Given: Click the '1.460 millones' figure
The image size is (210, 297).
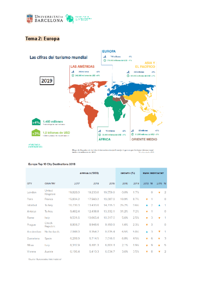Looking at the screenshot, I should pyautogui.click(x=53, y=122).
